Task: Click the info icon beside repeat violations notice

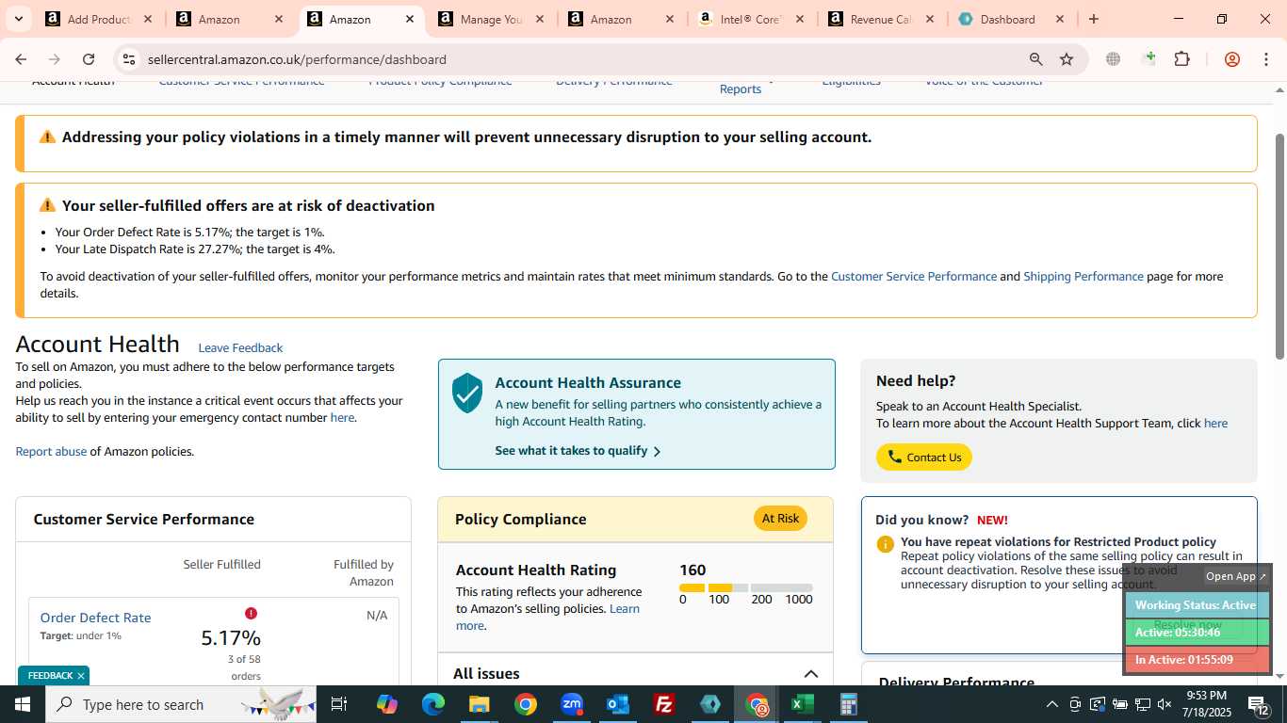Action: pos(885,544)
